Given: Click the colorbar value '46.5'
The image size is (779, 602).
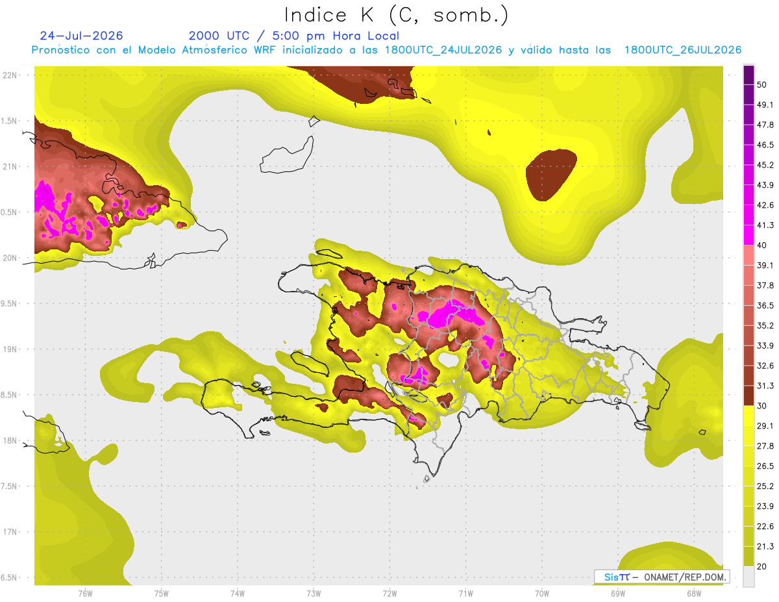Looking at the screenshot, I should (x=765, y=145).
